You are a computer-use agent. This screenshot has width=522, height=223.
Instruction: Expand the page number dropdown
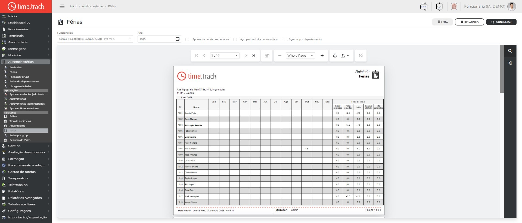point(236,56)
